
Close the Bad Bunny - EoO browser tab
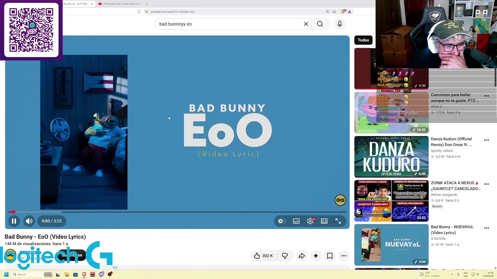pos(92,4)
